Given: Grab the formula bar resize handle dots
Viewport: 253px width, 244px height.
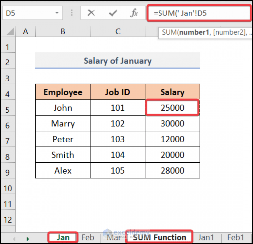Looking at the screenshot, I should tap(72, 13).
